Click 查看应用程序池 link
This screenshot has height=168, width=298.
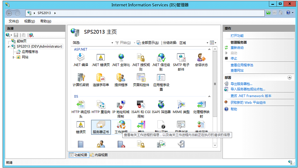tap(242, 65)
